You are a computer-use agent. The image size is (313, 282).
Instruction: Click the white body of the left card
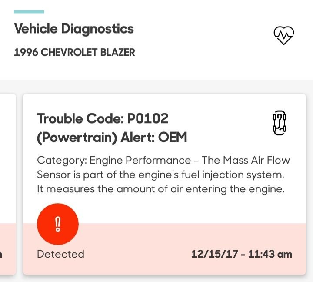[8, 157]
